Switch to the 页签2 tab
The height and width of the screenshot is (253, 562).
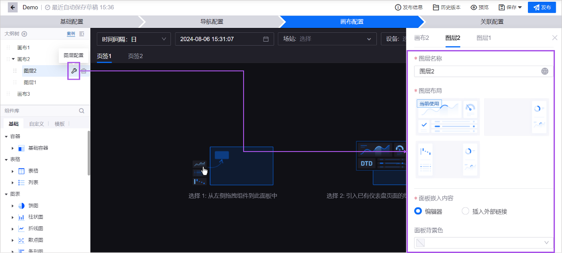click(x=135, y=56)
